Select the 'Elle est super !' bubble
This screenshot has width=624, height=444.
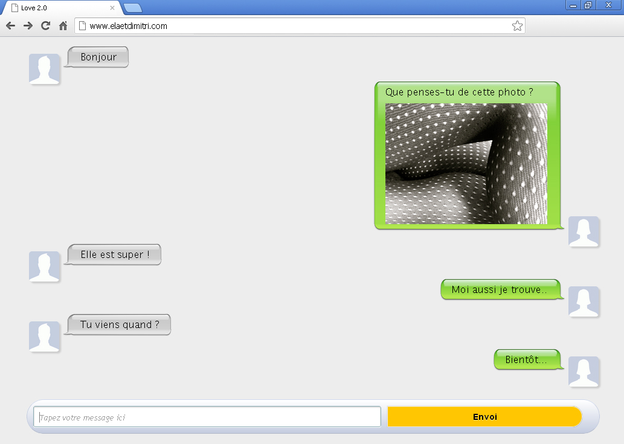click(x=114, y=255)
